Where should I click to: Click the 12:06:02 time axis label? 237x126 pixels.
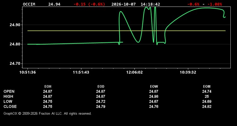click(x=135, y=72)
